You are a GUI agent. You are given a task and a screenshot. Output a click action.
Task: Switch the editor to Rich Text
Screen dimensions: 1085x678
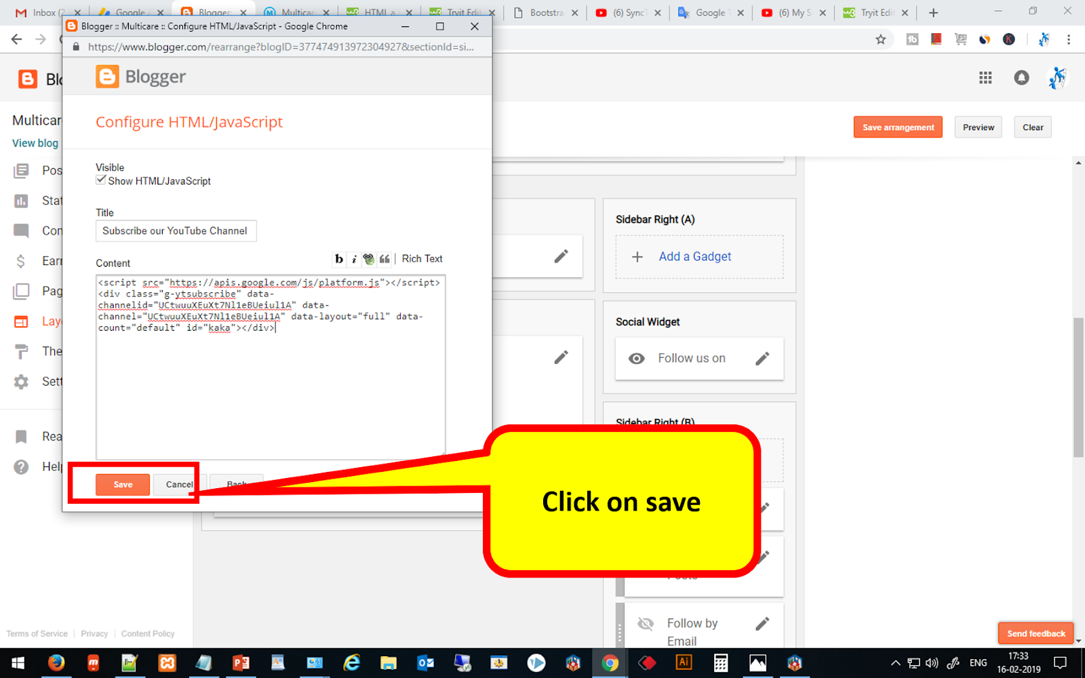tap(422, 258)
